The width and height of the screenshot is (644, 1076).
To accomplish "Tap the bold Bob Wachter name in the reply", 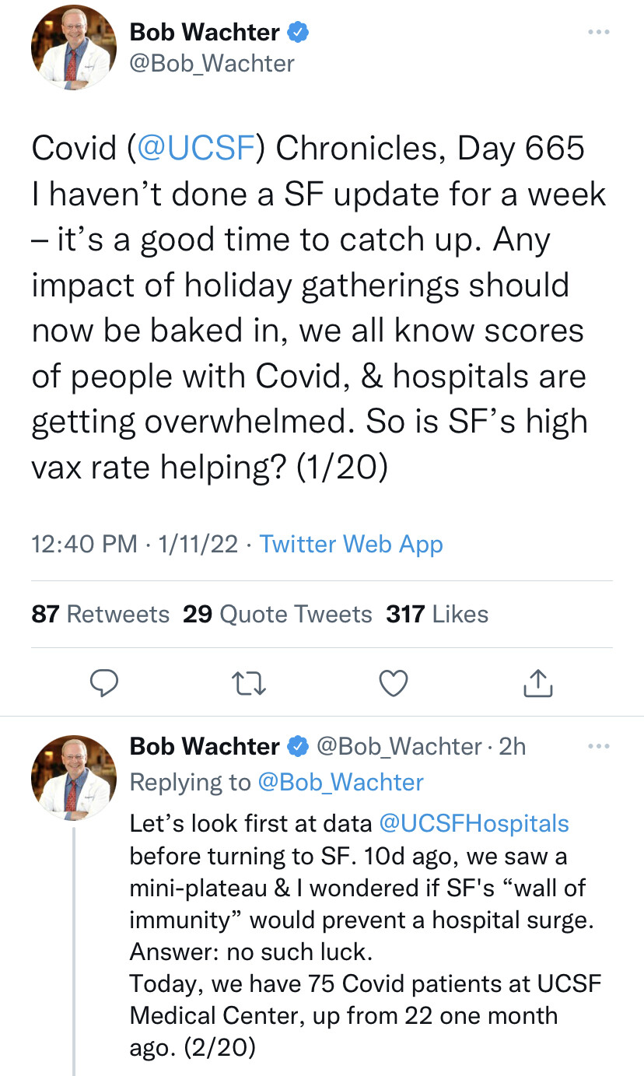I will point(205,747).
